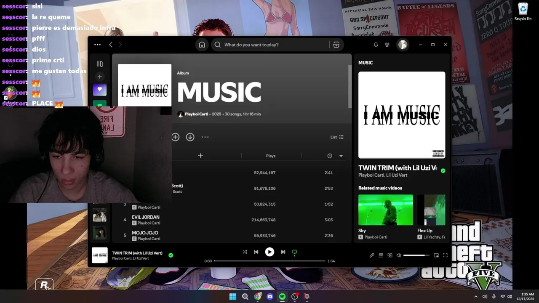The image size is (539, 303).
Task: Play the current track
Action: tap(269, 252)
